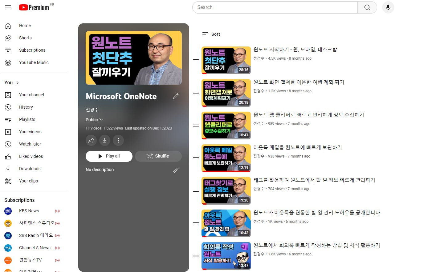View watch History
The image size is (444, 272).
point(34,107)
